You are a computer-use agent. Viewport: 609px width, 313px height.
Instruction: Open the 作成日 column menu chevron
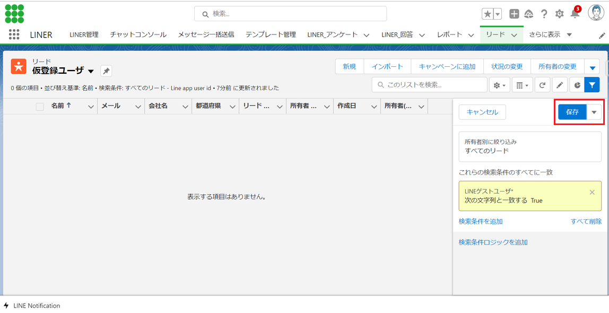(x=374, y=107)
